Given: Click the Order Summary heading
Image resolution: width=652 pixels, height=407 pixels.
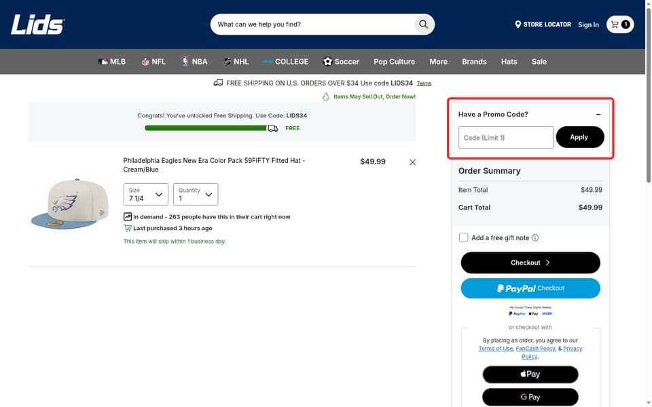Looking at the screenshot, I should (x=490, y=171).
